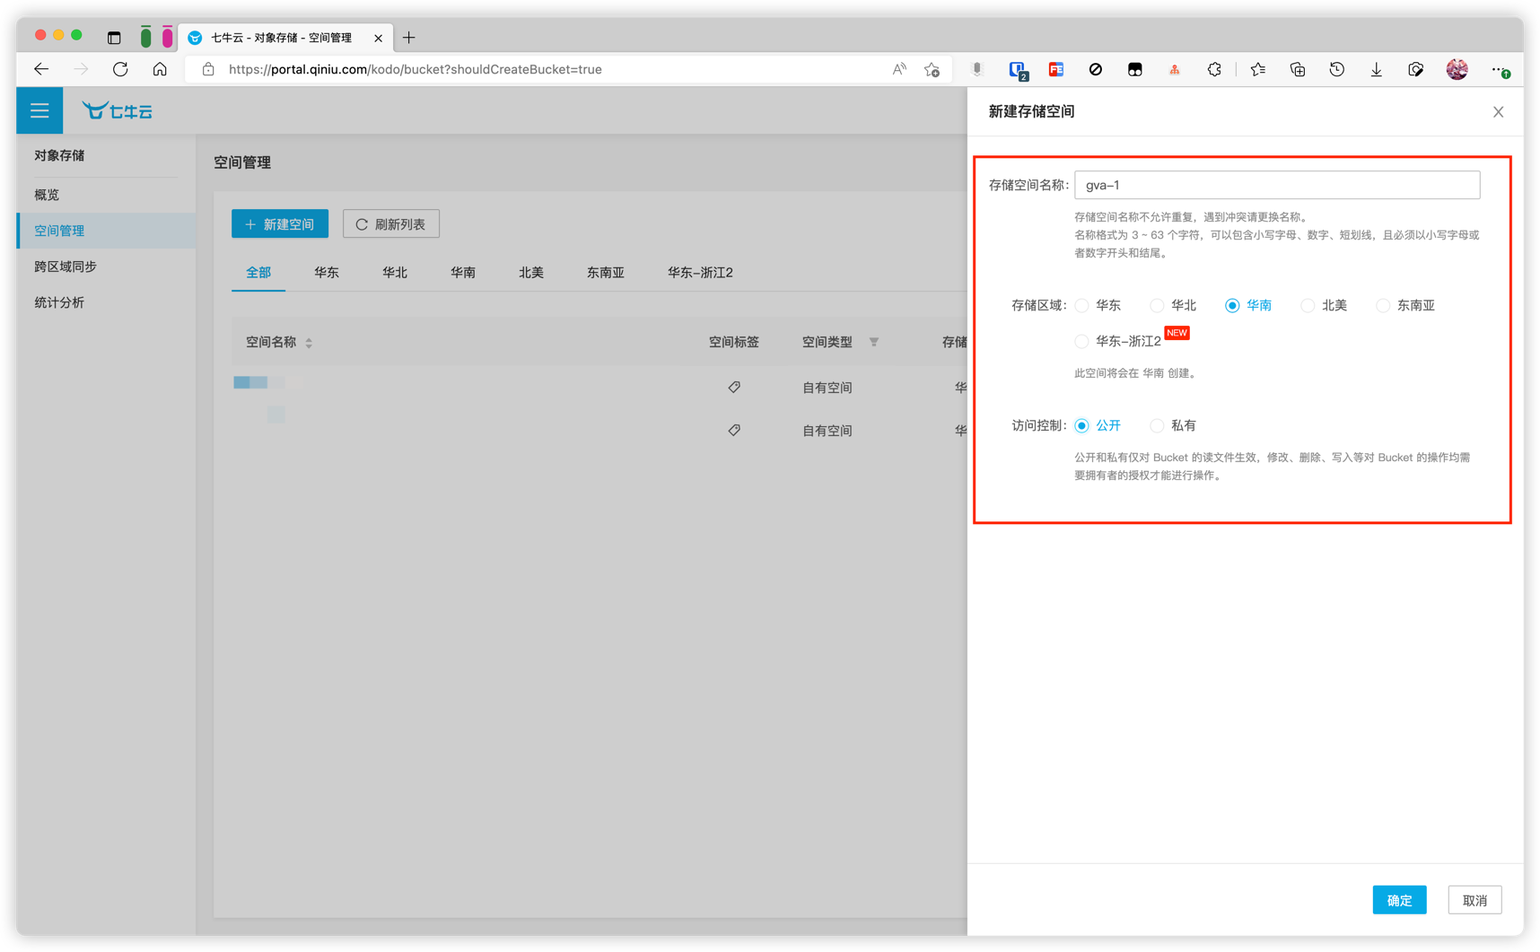
Task: Select 北美 storage region radio
Action: (x=1308, y=306)
